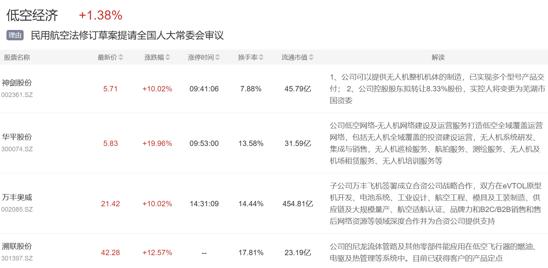548x268 pixels.
Task: Open 万丰奥威 stock details
Action: click(x=17, y=197)
